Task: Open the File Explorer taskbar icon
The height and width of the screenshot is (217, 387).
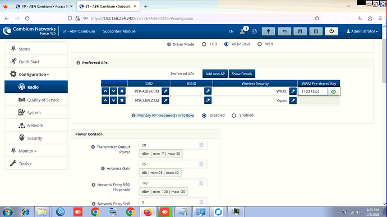Action: click(x=42, y=212)
